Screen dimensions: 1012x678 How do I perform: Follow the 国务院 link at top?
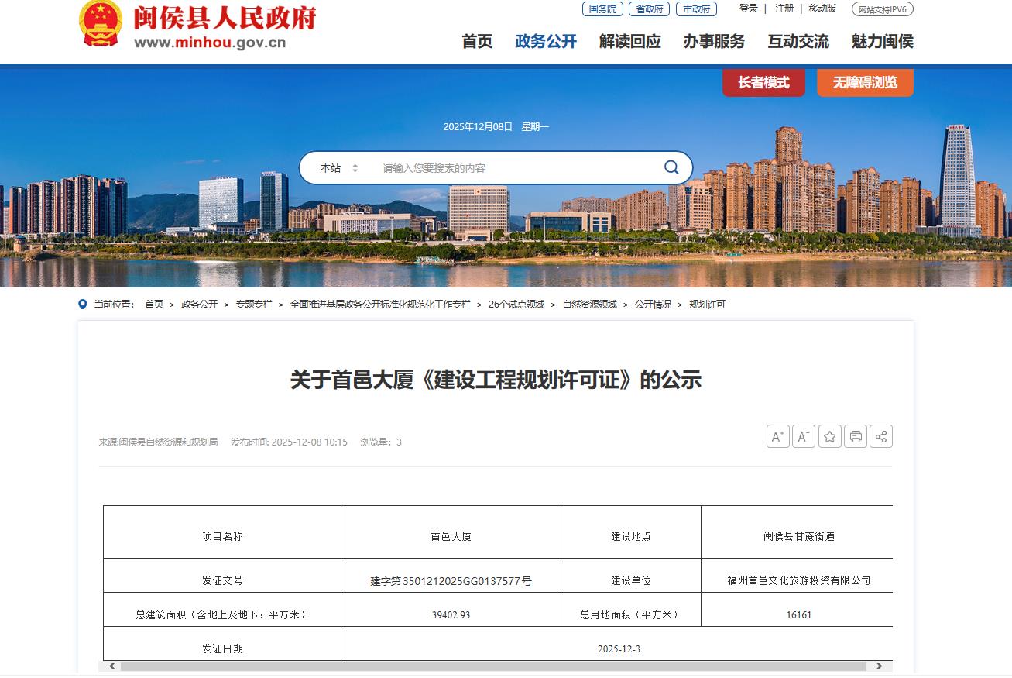point(602,9)
